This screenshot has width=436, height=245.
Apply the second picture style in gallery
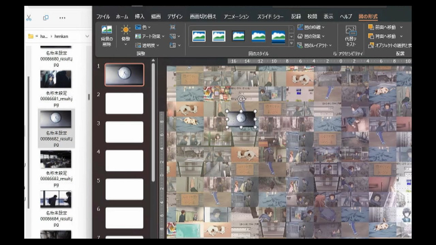coord(218,36)
